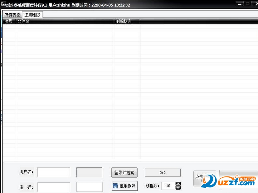258x193 pixels.
Task: Click the gray captcha box beside 用户名
Action: (x=89, y=172)
